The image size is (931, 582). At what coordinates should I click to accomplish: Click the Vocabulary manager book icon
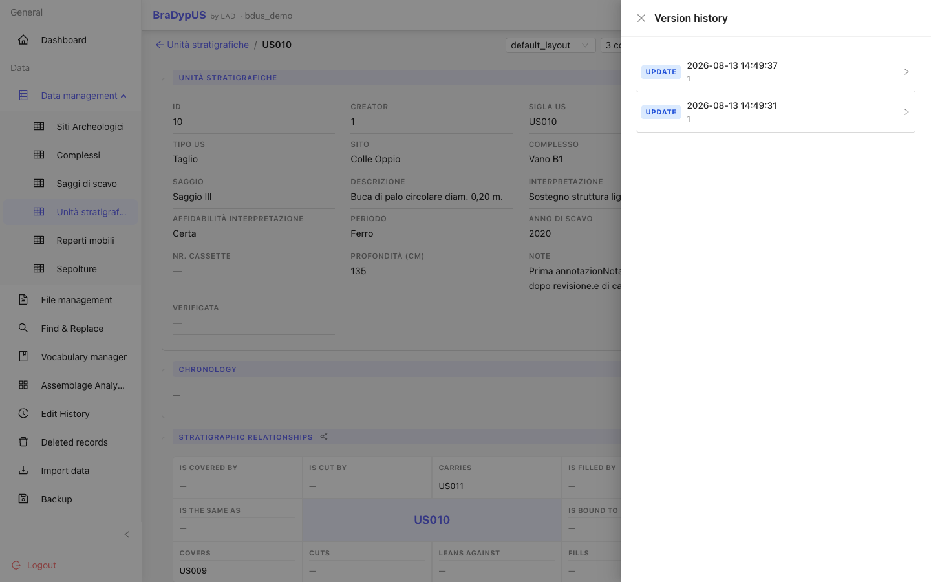(x=23, y=357)
